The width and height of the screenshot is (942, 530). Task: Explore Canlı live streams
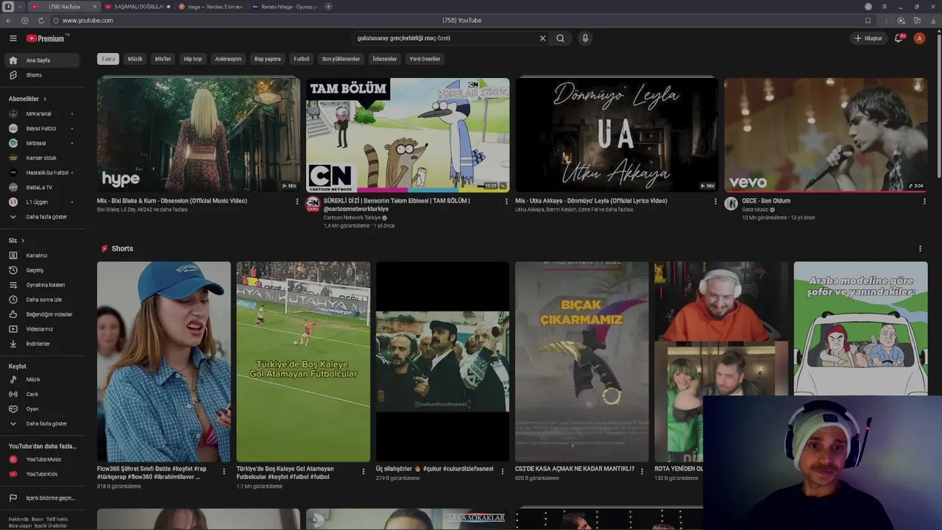(x=43, y=395)
